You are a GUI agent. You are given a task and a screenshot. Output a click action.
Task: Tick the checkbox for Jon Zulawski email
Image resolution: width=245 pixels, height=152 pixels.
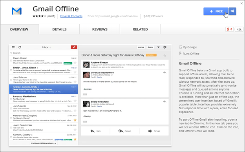point(11,109)
